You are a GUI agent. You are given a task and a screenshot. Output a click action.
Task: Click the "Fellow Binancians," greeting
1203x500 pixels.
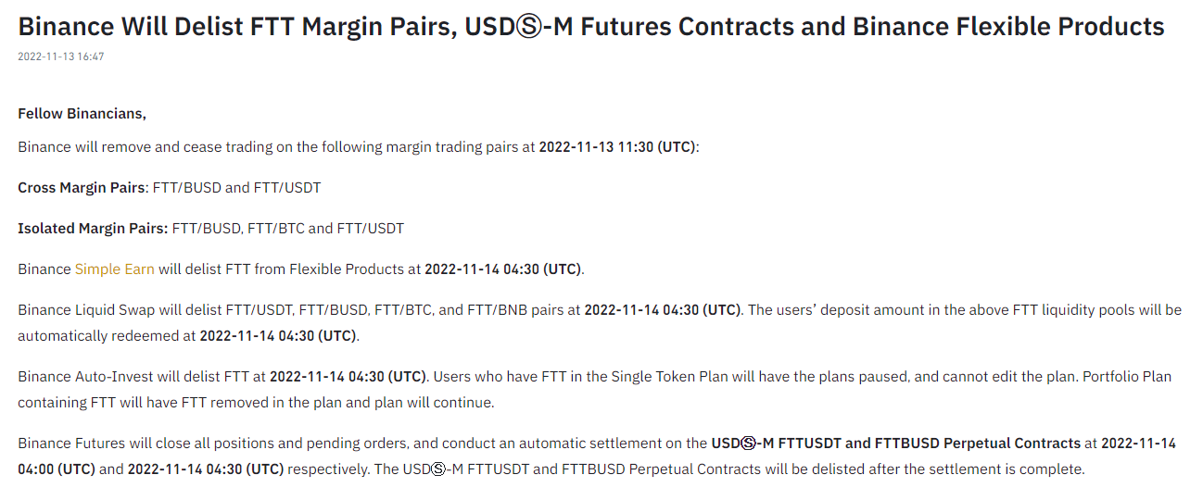(x=82, y=114)
